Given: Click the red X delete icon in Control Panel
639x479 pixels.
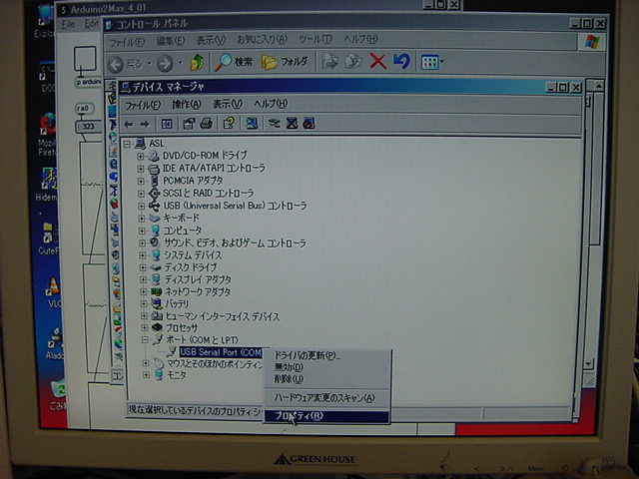Looking at the screenshot, I should point(377,62).
